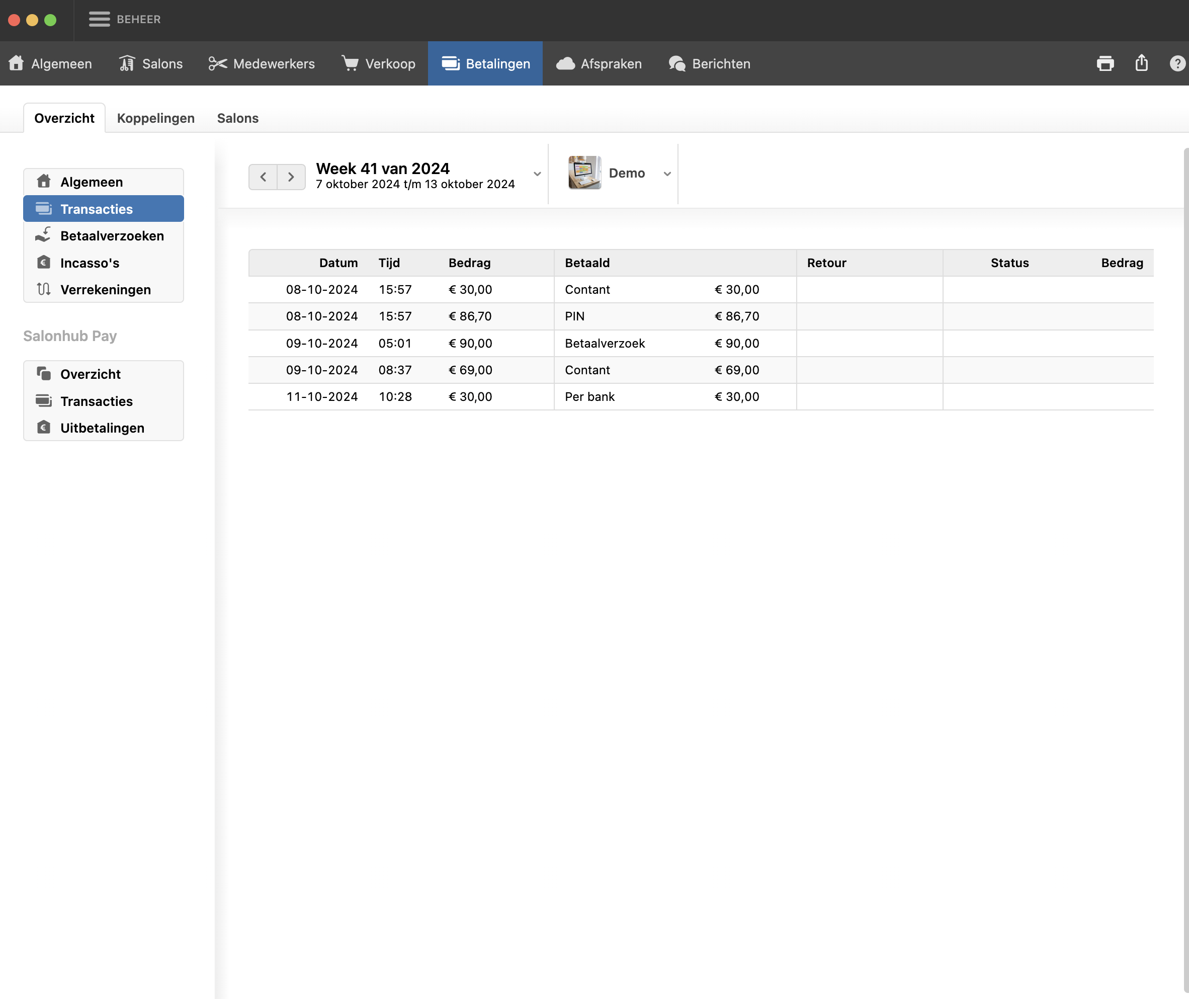Expand the Demo salon dropdown
The height and width of the screenshot is (999, 1189).
click(x=667, y=174)
